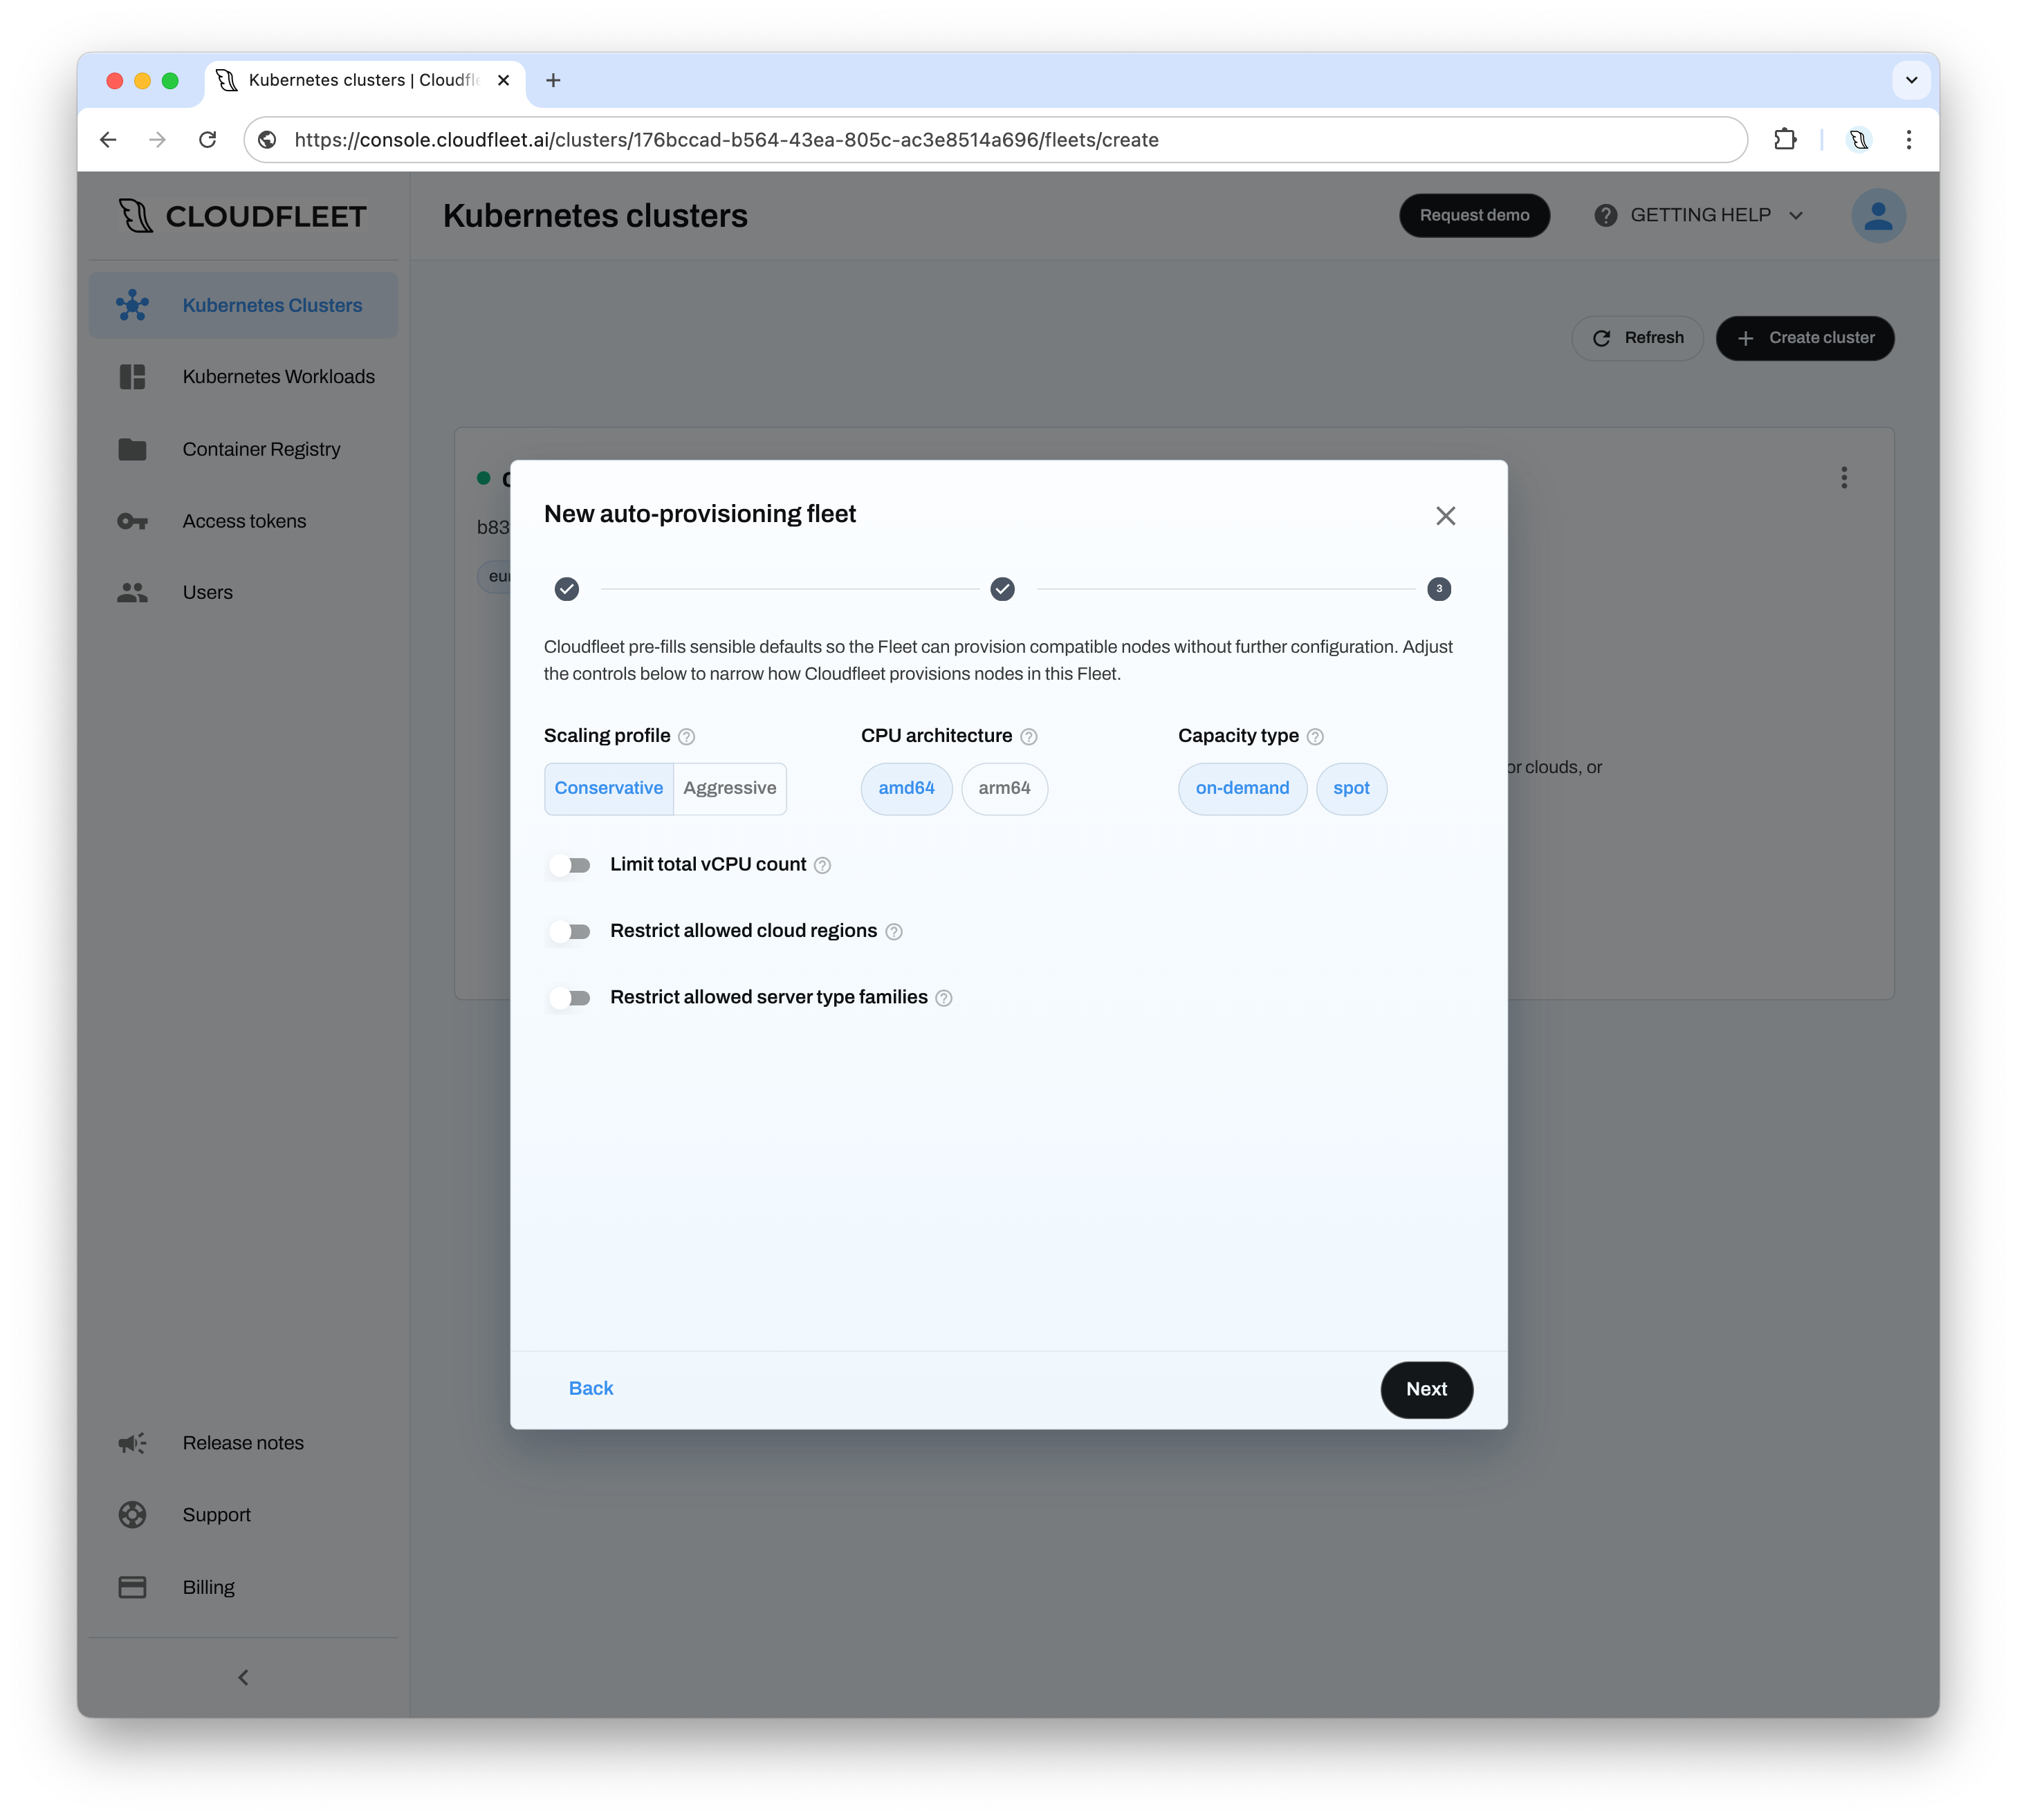
Task: Open the cluster card three-dot menu
Action: [1843, 477]
